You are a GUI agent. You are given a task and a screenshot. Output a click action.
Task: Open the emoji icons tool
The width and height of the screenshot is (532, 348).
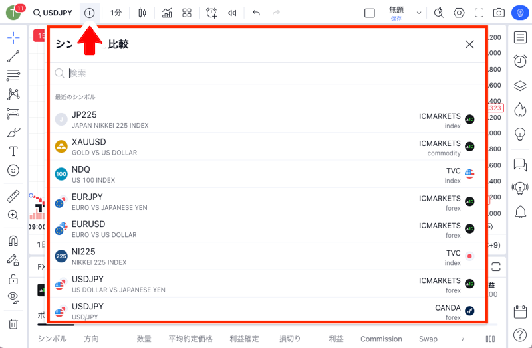[13, 170]
